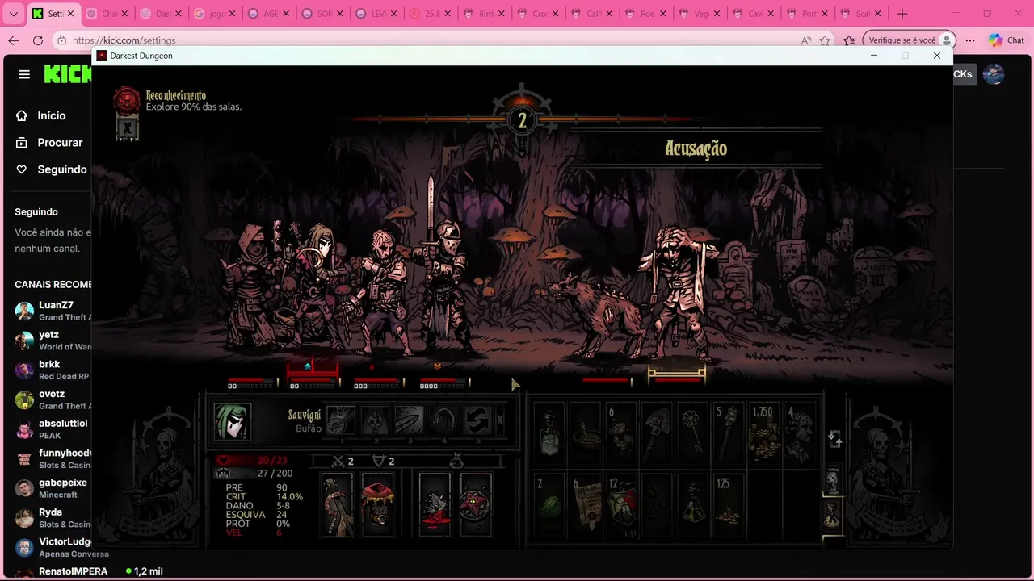This screenshot has width=1034, height=581.
Task: Open browser settings ellipsis menu
Action: [x=970, y=40]
